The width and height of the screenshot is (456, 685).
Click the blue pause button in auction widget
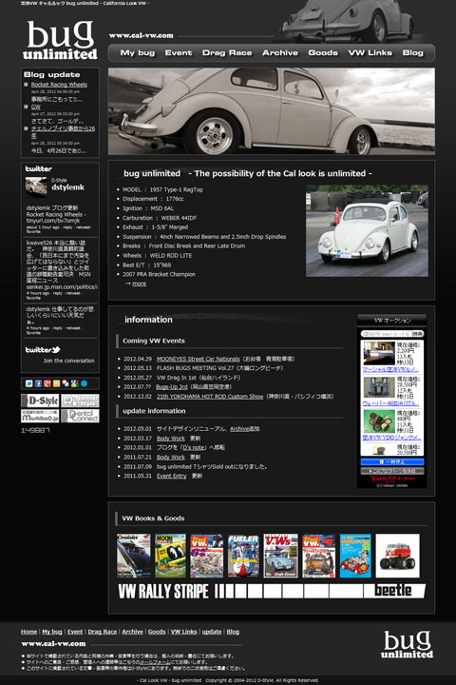(x=392, y=461)
